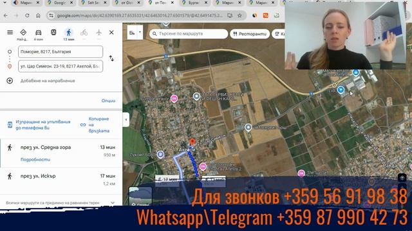412x231 pixels.
Task: Click the Lidl shopping pin on map
Action: click(x=341, y=90)
